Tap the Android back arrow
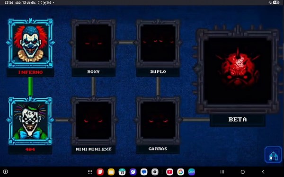 point(263,172)
